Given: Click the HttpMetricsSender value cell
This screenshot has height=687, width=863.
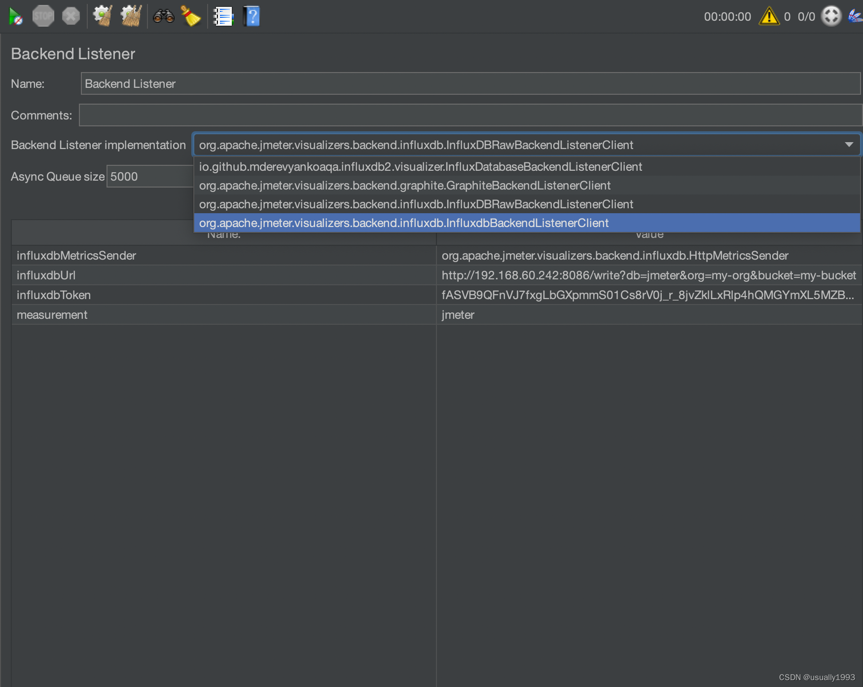Looking at the screenshot, I should [x=649, y=256].
